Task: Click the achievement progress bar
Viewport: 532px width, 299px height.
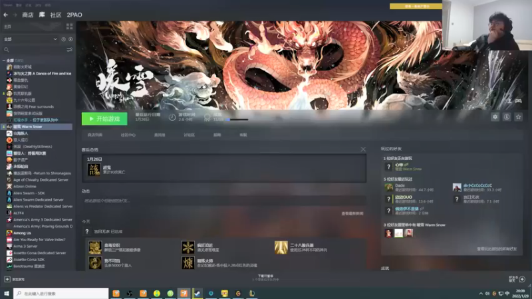Action: click(x=237, y=120)
